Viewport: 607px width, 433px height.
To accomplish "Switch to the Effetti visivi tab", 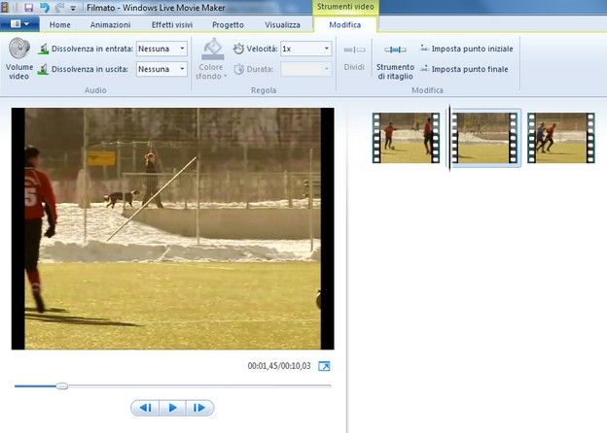I will (172, 24).
